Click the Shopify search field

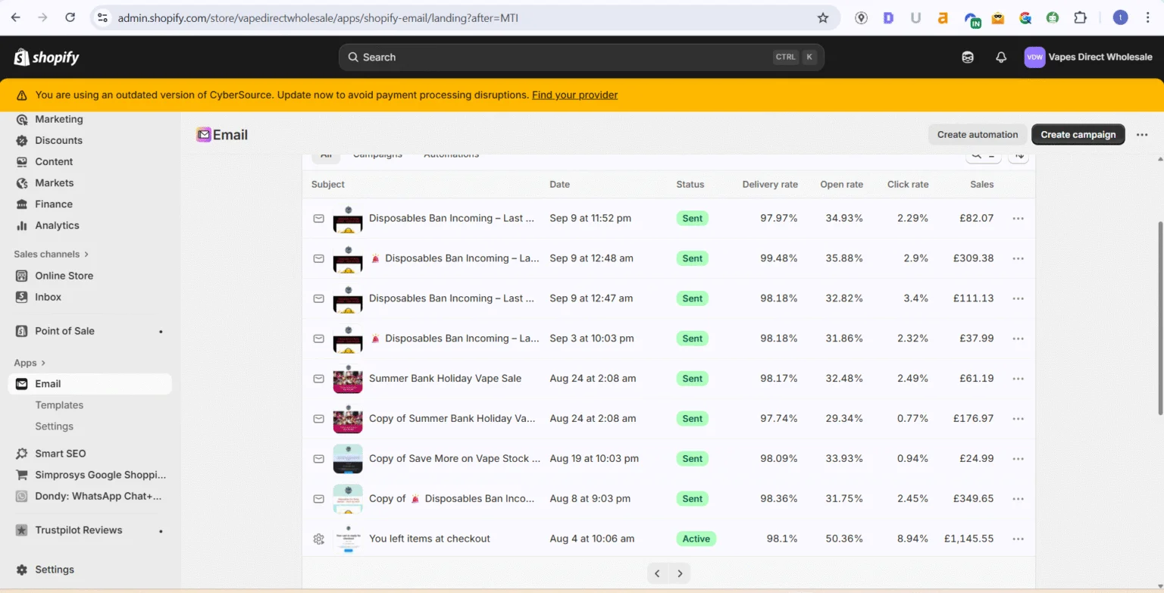coord(581,58)
